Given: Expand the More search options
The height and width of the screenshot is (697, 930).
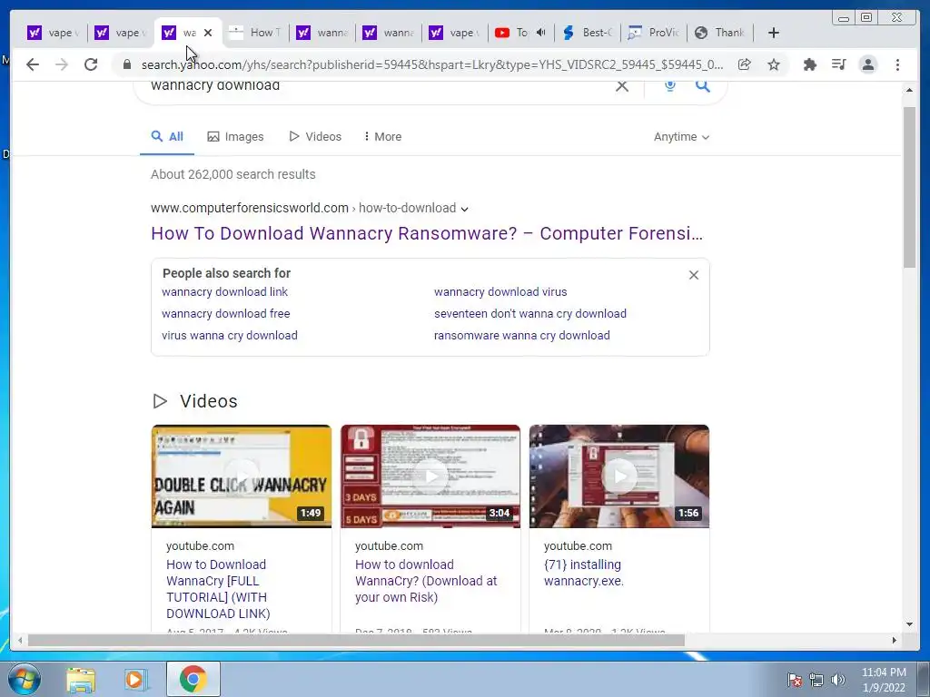Looking at the screenshot, I should (x=382, y=136).
